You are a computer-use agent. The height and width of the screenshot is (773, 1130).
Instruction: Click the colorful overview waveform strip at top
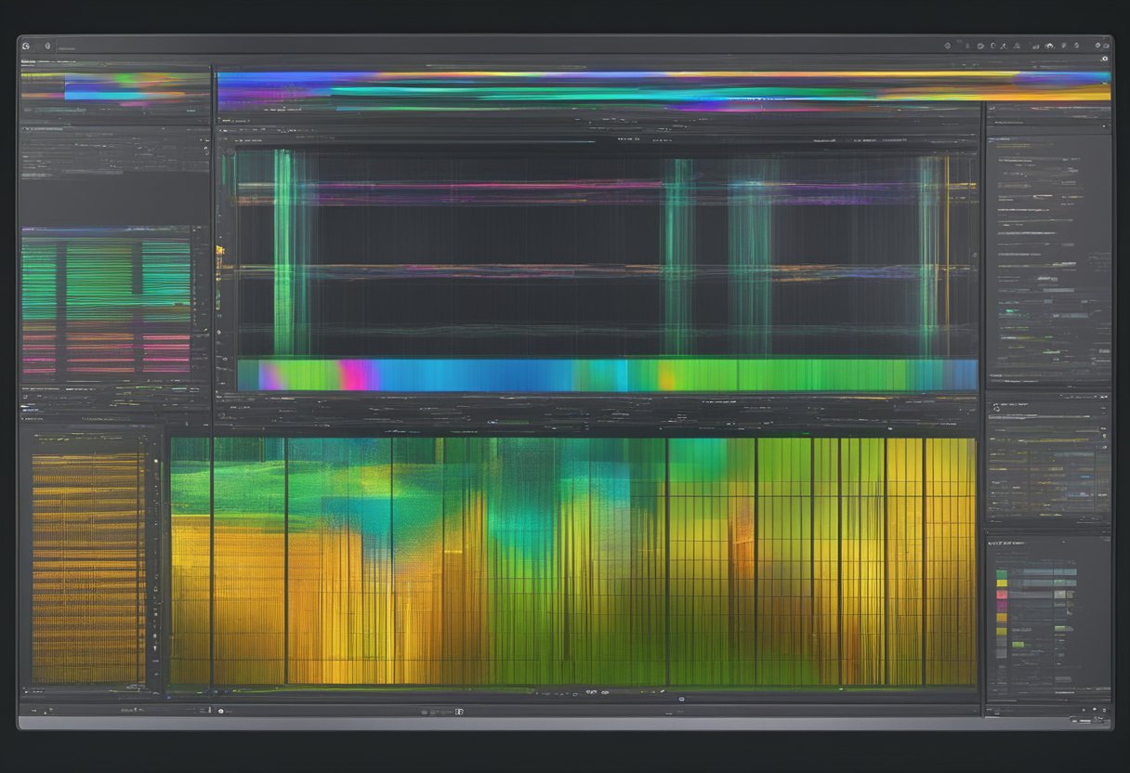663,91
